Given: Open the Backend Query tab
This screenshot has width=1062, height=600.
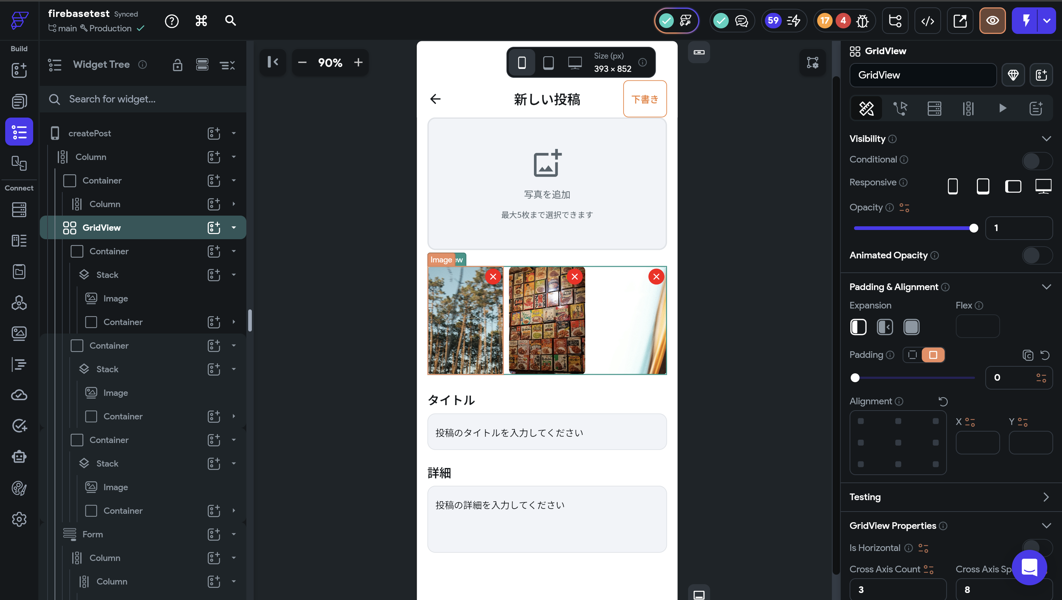Looking at the screenshot, I should 934,108.
